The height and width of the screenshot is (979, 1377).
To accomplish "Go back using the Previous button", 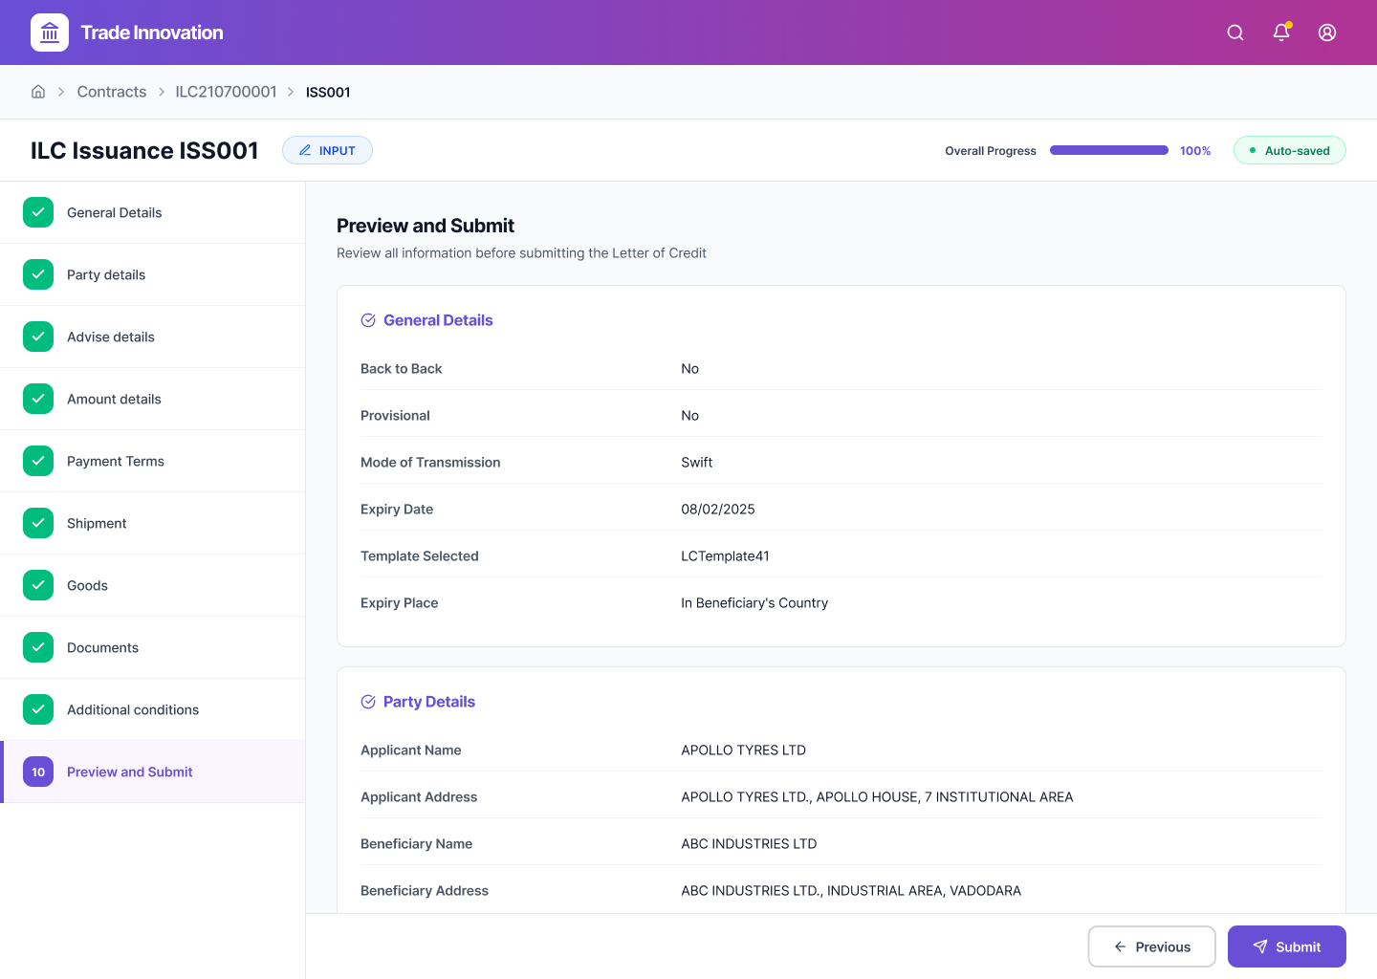I will coord(1151,946).
